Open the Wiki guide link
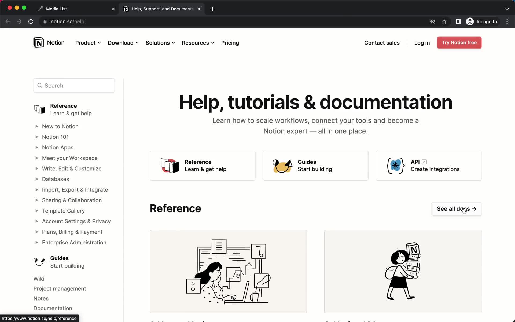515x322 pixels. [x=39, y=279]
